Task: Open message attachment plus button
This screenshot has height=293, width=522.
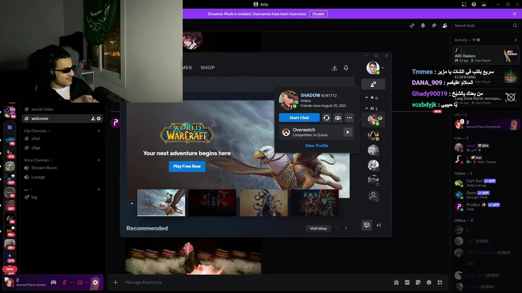Action: [115, 282]
